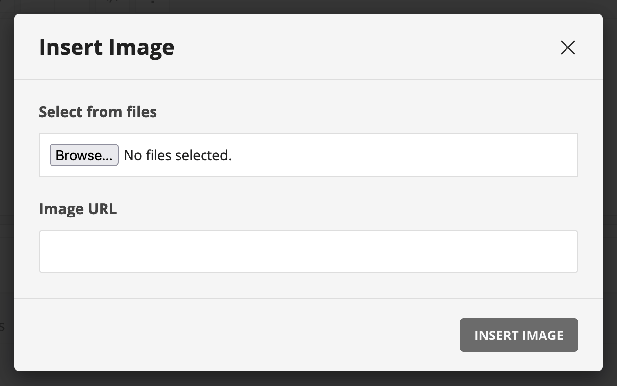Viewport: 617px width, 386px height.
Task: Click the dimmed backdrop below the dialog
Action: tap(308, 379)
